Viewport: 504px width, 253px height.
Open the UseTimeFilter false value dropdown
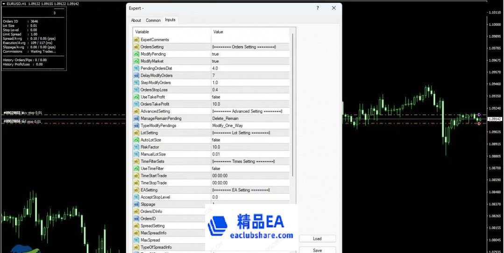click(250, 169)
